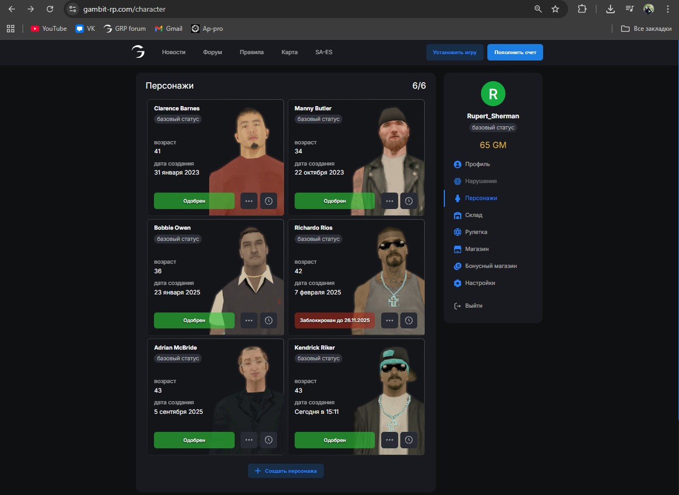The width and height of the screenshot is (679, 495).
Task: Click the Выйти logout link
Action: click(474, 306)
